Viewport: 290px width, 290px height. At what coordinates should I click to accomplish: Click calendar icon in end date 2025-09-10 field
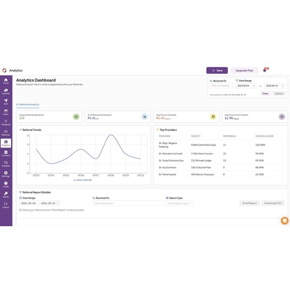283,86
